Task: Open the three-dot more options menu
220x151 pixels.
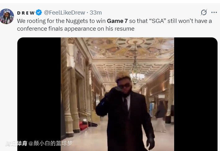Action: coord(214,12)
